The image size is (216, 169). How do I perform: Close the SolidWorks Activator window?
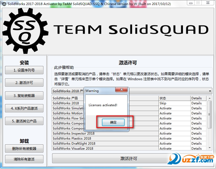tap(208, 3)
